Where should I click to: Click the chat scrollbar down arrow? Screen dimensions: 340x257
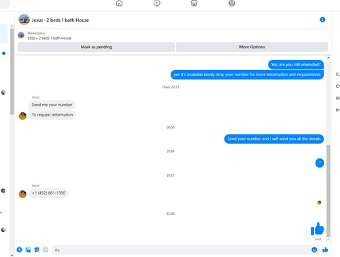tap(328, 239)
